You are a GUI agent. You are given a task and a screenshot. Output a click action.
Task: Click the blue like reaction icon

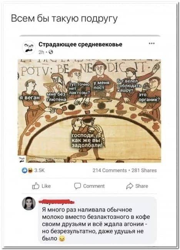pos(24,171)
